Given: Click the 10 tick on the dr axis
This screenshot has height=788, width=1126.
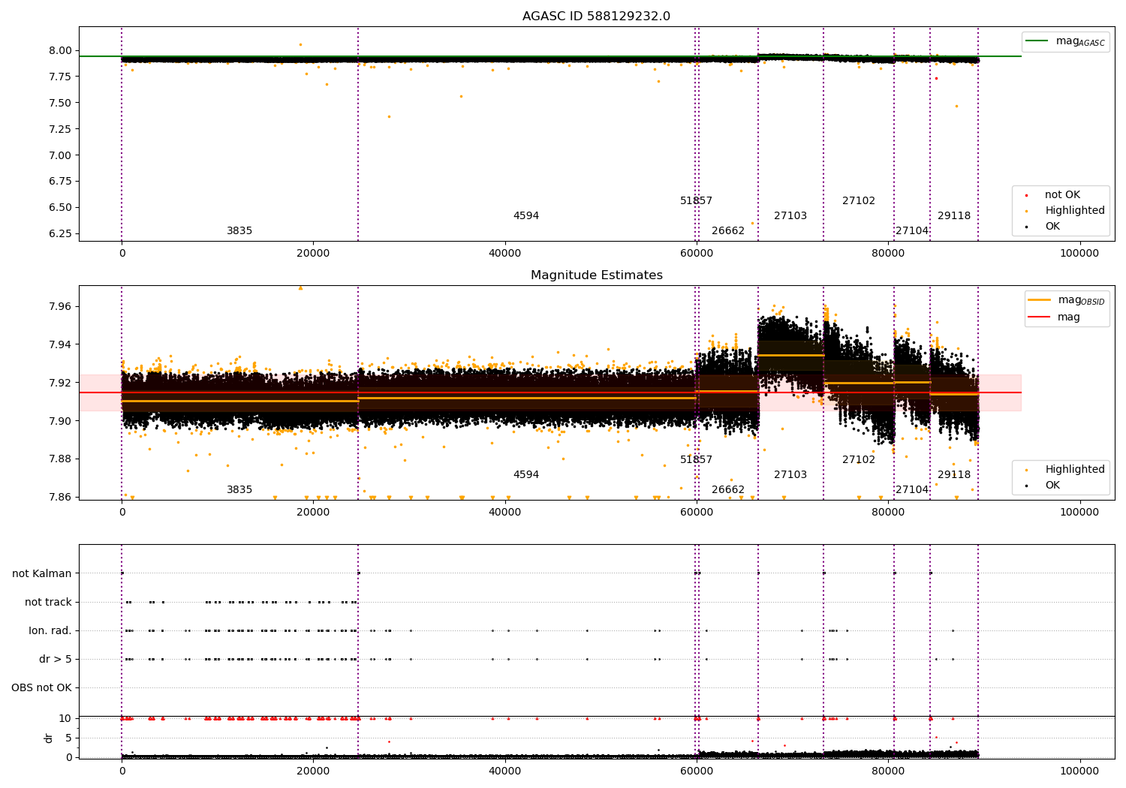Looking at the screenshot, I should click(x=65, y=718).
